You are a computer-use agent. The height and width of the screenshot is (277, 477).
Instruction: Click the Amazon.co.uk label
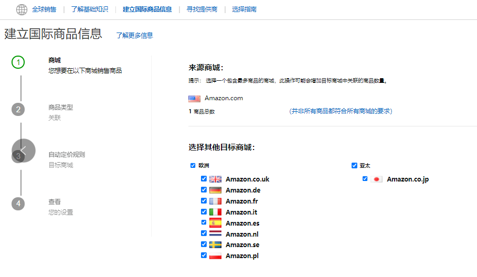click(x=247, y=179)
